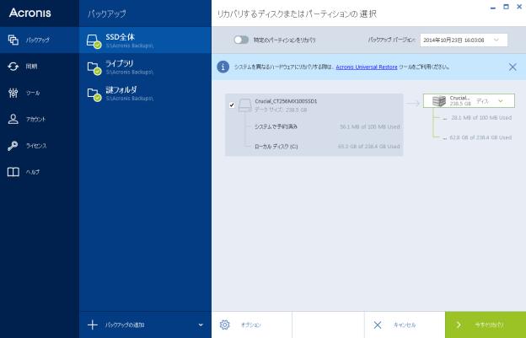Viewport: 526px width, 338px height.
Task: Click the options gear icon
Action: [x=225, y=325]
